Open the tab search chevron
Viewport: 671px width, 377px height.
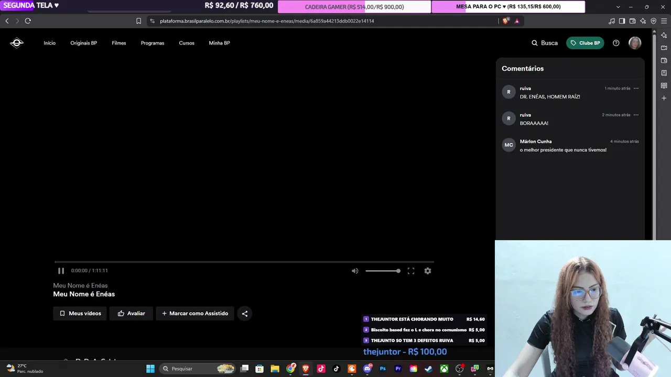[618, 7]
